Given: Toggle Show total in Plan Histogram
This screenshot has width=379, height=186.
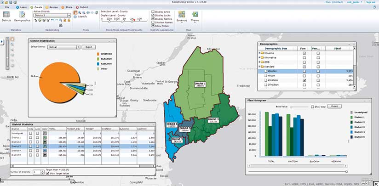Looking at the screenshot, I should click(312, 106).
